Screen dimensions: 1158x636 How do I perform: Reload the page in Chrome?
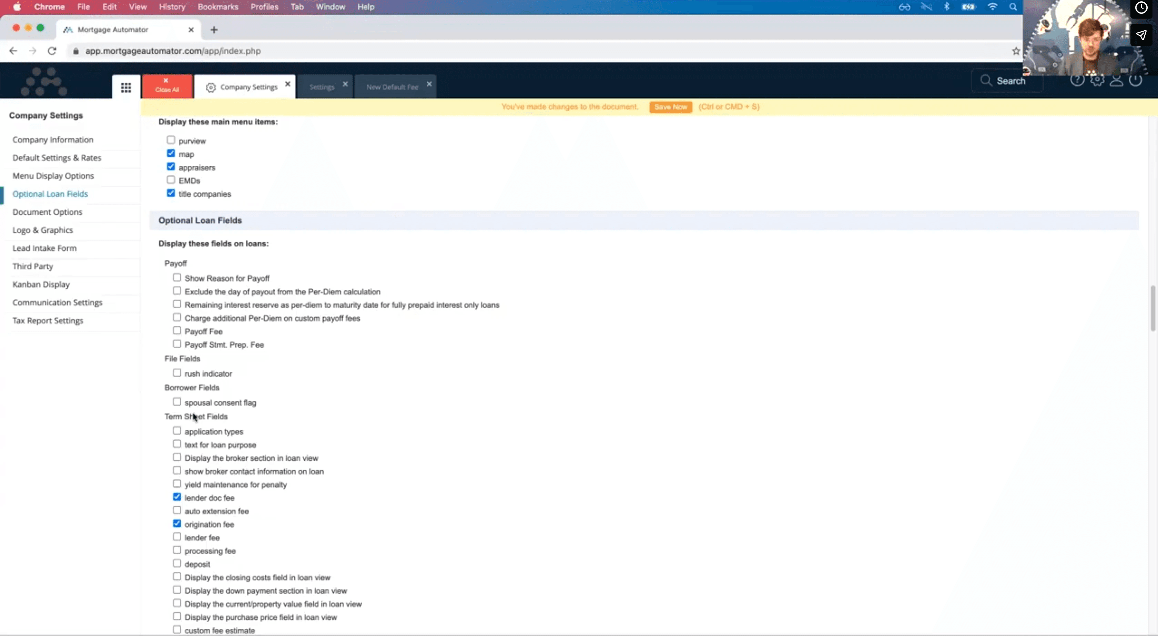[52, 51]
